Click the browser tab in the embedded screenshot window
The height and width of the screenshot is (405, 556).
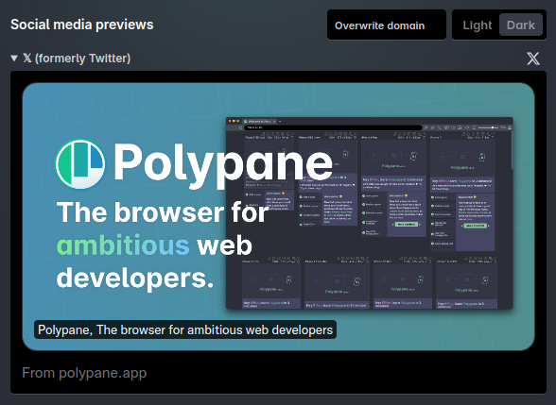259,121
